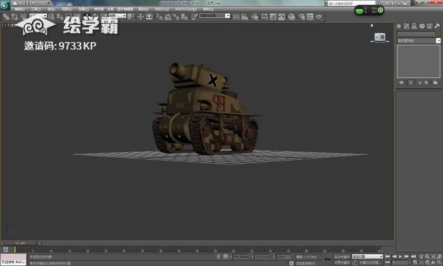Open the selection filter dropdown

click(38, 16)
